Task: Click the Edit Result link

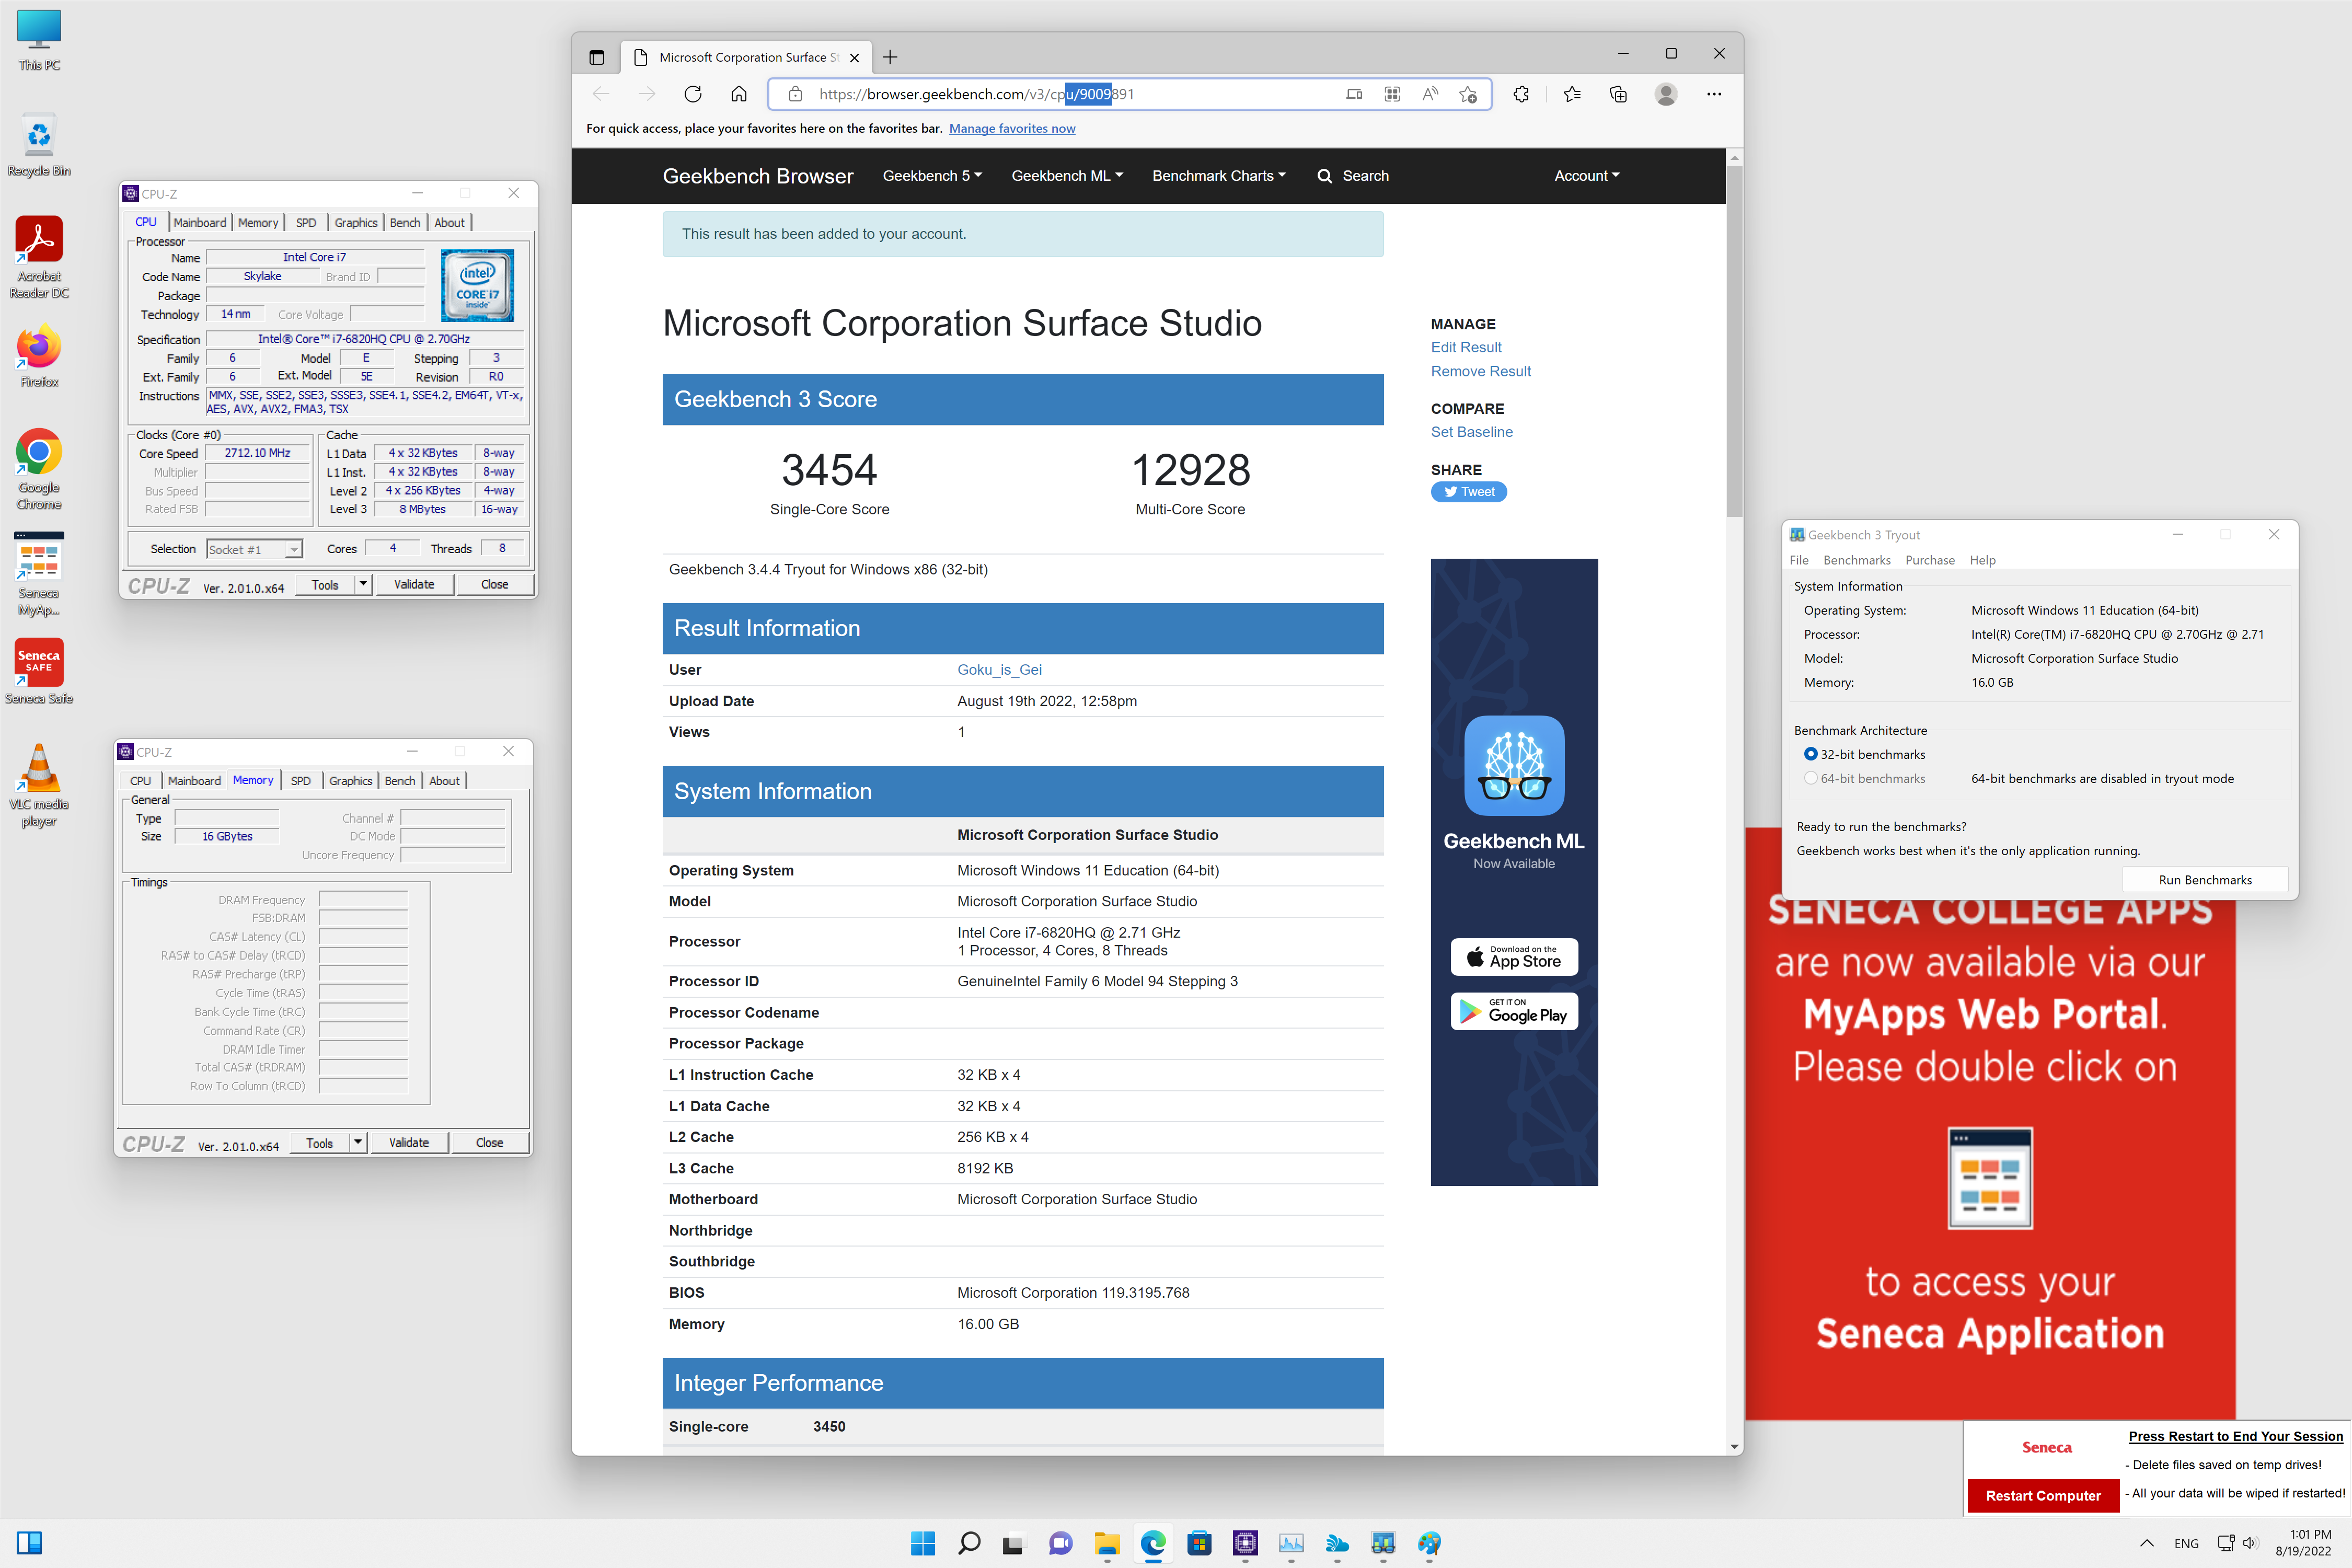Action: click(x=1465, y=347)
